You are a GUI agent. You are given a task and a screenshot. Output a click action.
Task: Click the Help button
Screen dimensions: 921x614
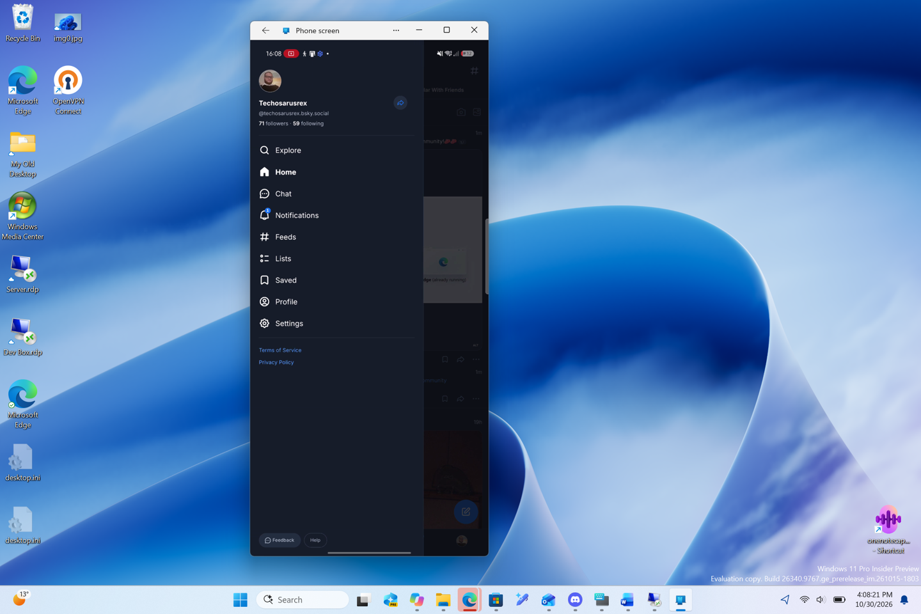[315, 540]
